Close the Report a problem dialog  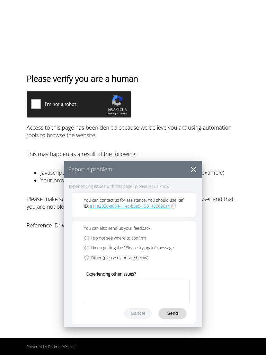pyautogui.click(x=193, y=170)
